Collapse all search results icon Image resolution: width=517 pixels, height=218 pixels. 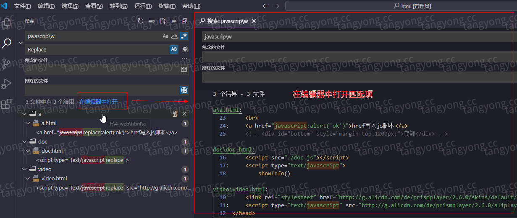pyautogui.click(x=184, y=21)
